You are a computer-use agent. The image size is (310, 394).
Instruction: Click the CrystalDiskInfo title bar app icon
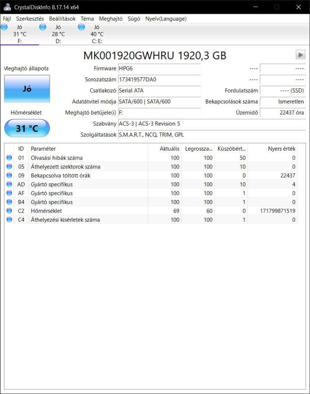pyautogui.click(x=7, y=7)
